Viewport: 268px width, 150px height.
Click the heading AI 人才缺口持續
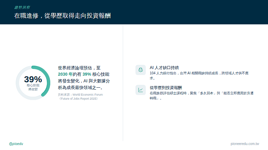[x=164, y=68]
